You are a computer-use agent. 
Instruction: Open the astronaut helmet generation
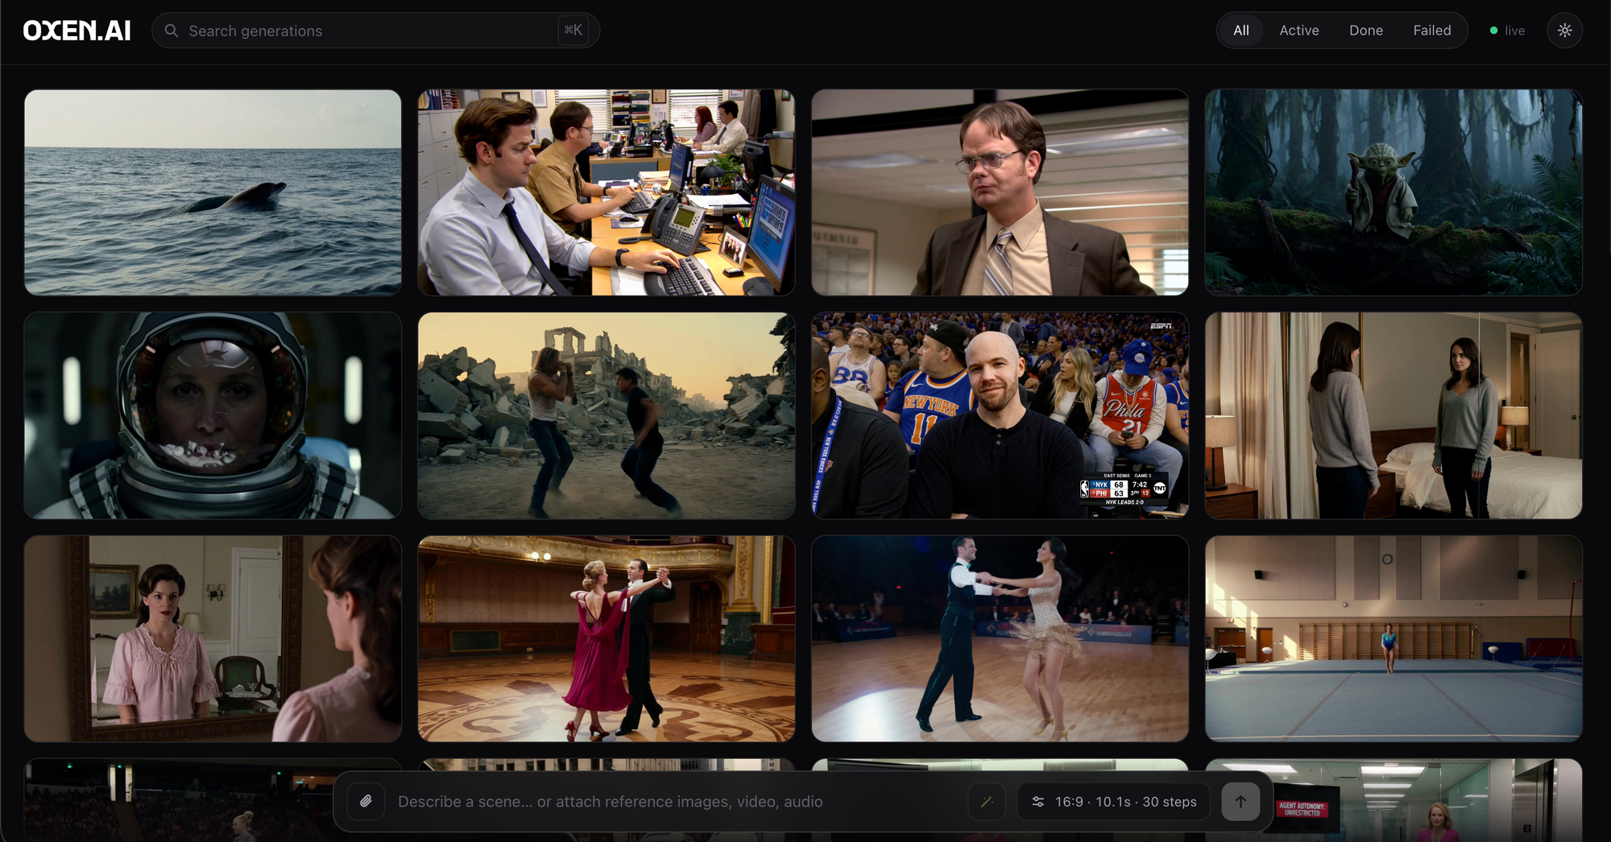tap(213, 415)
